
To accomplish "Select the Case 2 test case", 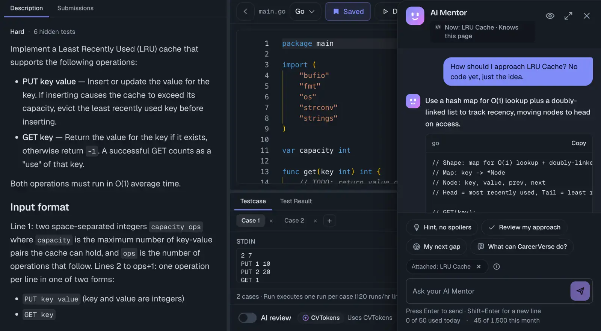I will click(294, 221).
